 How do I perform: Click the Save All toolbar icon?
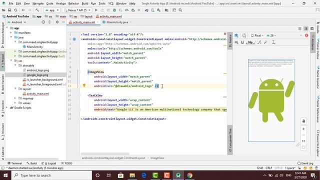coord(9,10)
